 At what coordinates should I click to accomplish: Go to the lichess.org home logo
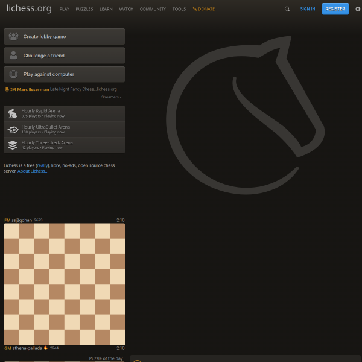pyautogui.click(x=29, y=8)
